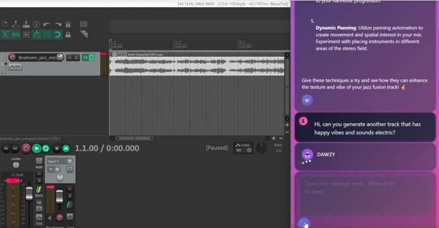
Task: Click the waveform of beet-imported-007.wav
Action: [197, 66]
